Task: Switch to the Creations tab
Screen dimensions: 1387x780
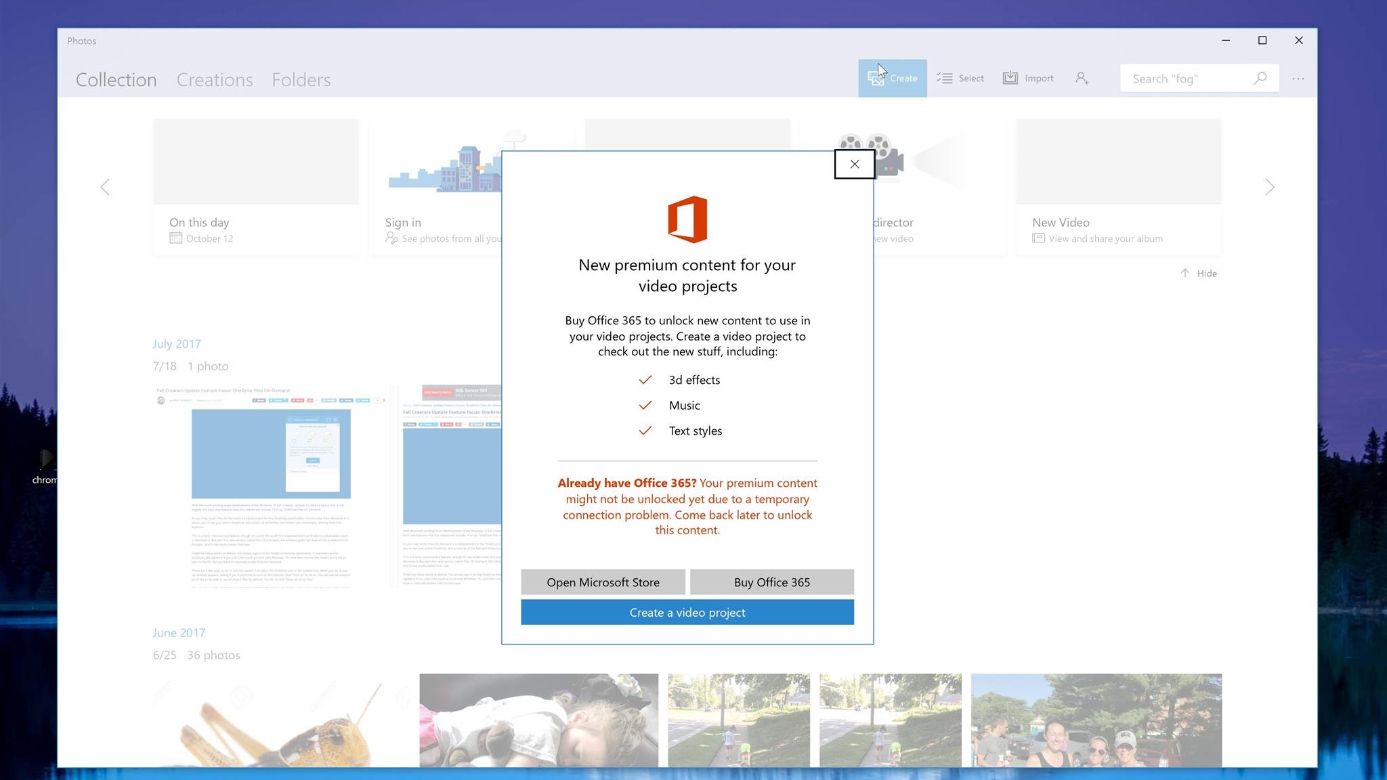Action: [x=215, y=80]
